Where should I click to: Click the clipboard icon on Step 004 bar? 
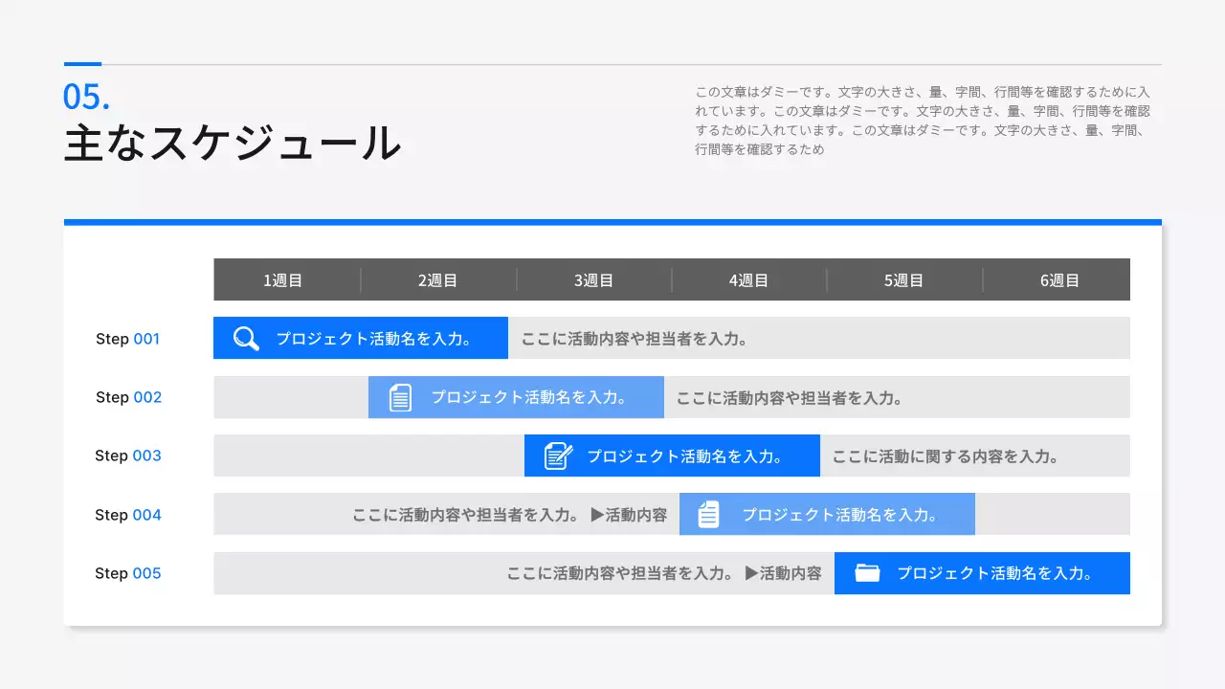pyautogui.click(x=707, y=514)
